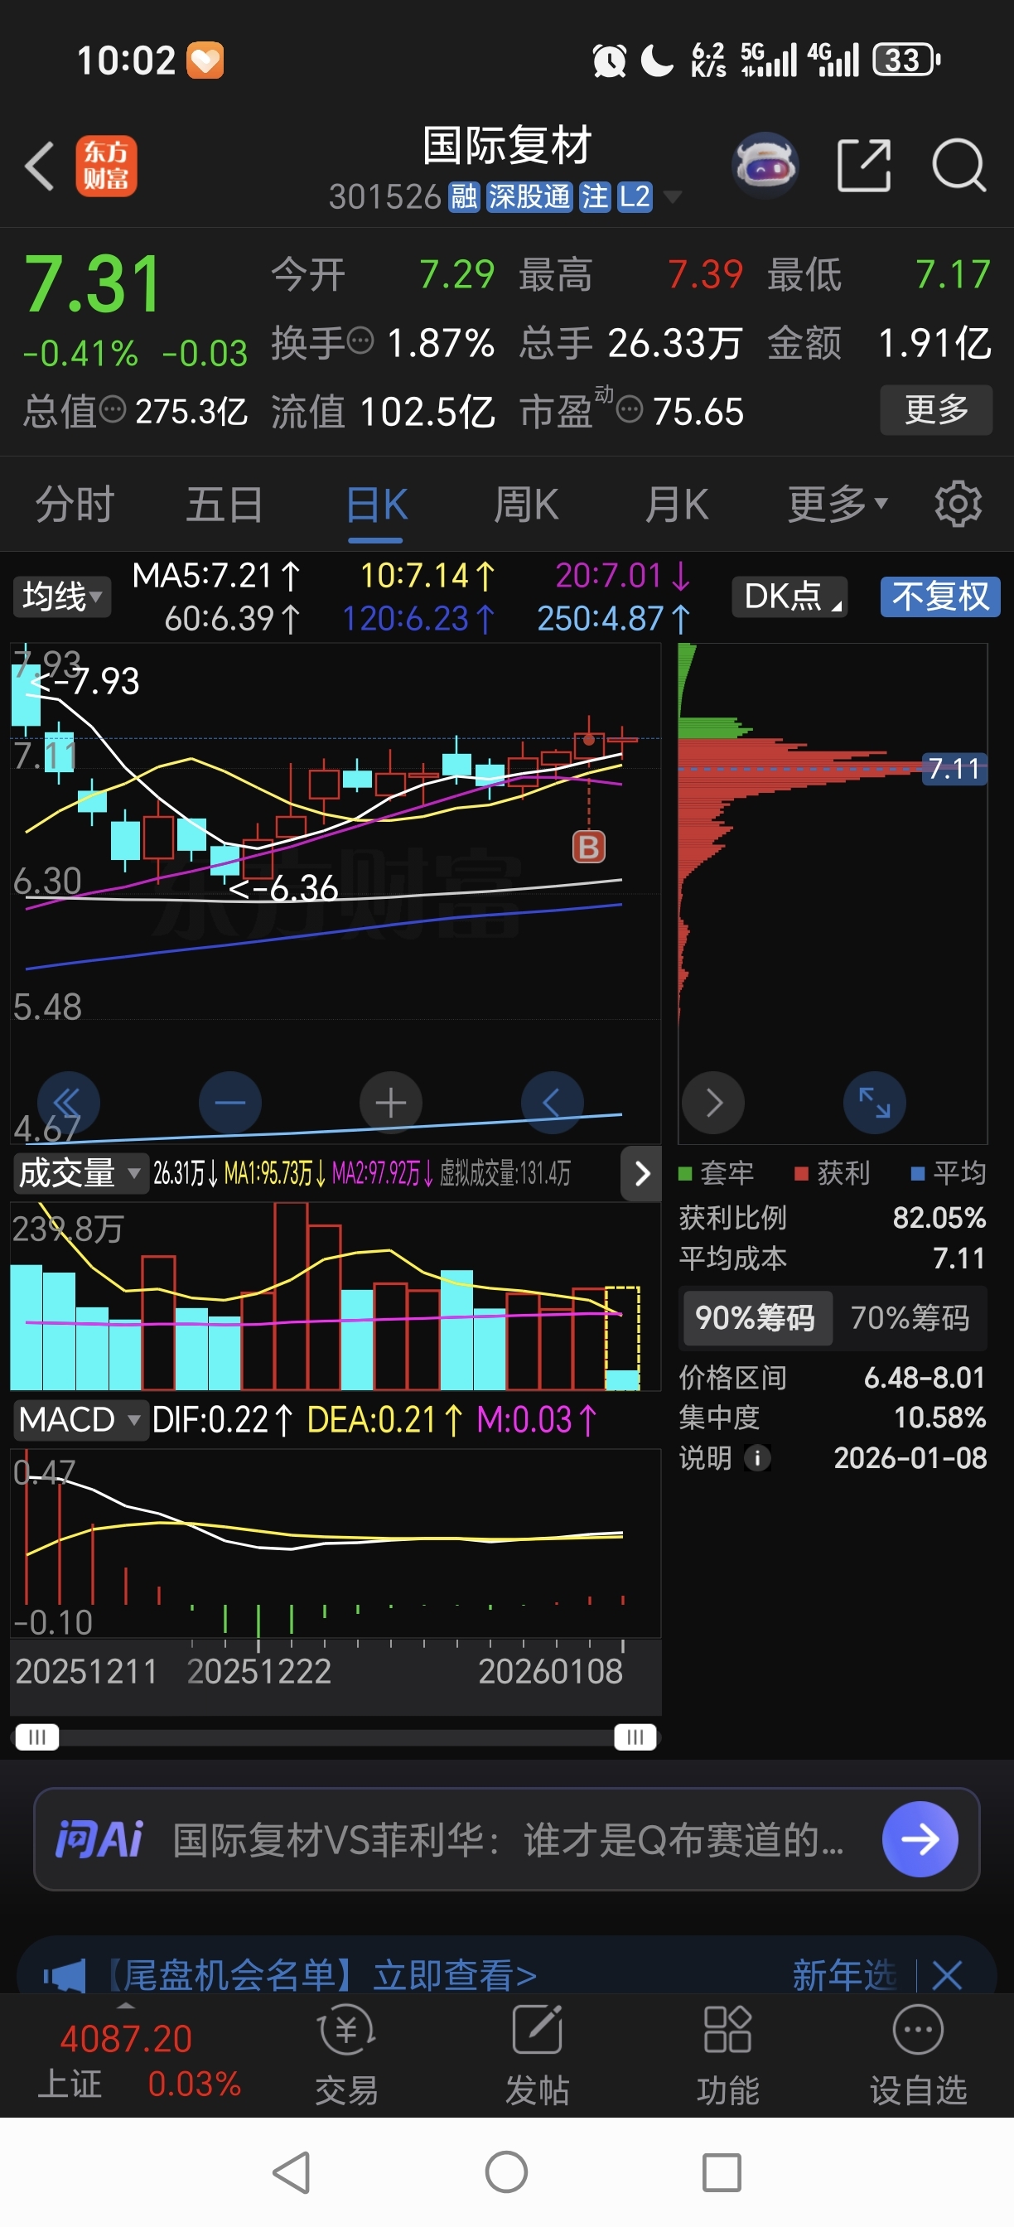Screen dimensions: 1014x2227
Task: Tap Android recent apps button
Action: pyautogui.click(x=722, y=2172)
